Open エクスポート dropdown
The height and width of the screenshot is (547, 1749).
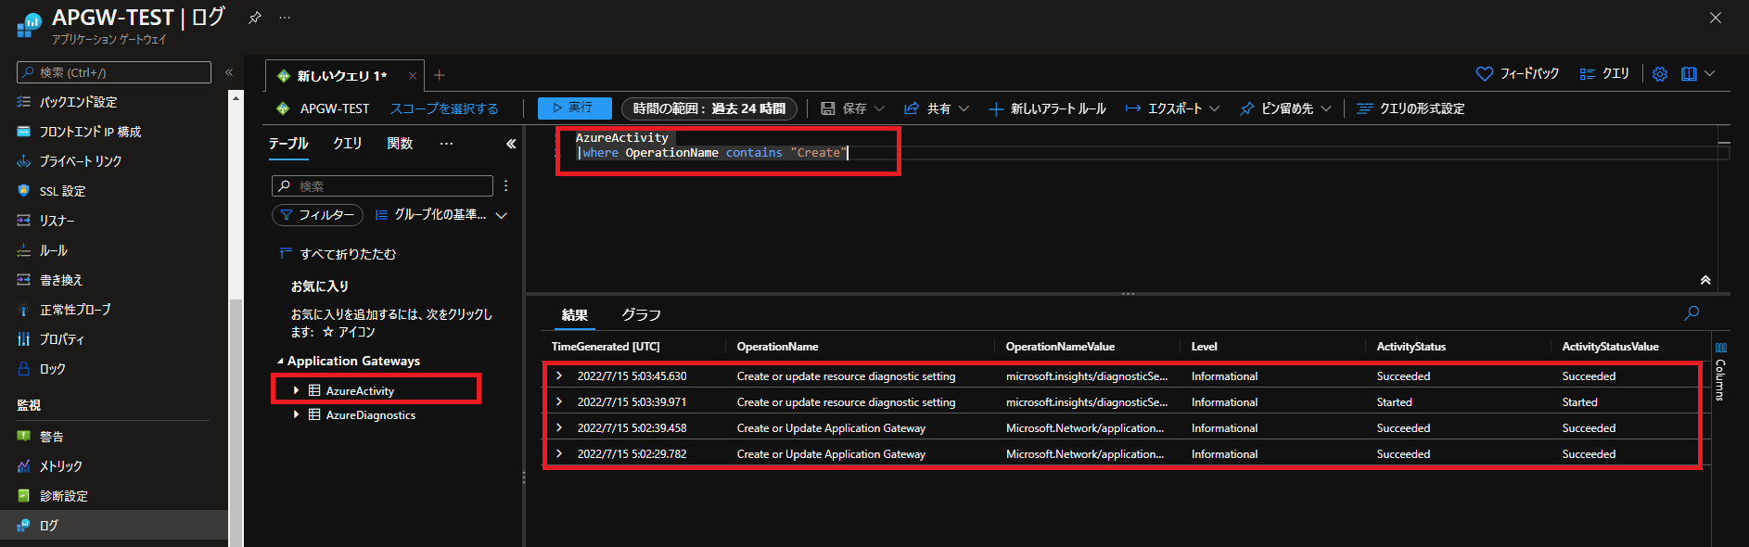point(1172,108)
